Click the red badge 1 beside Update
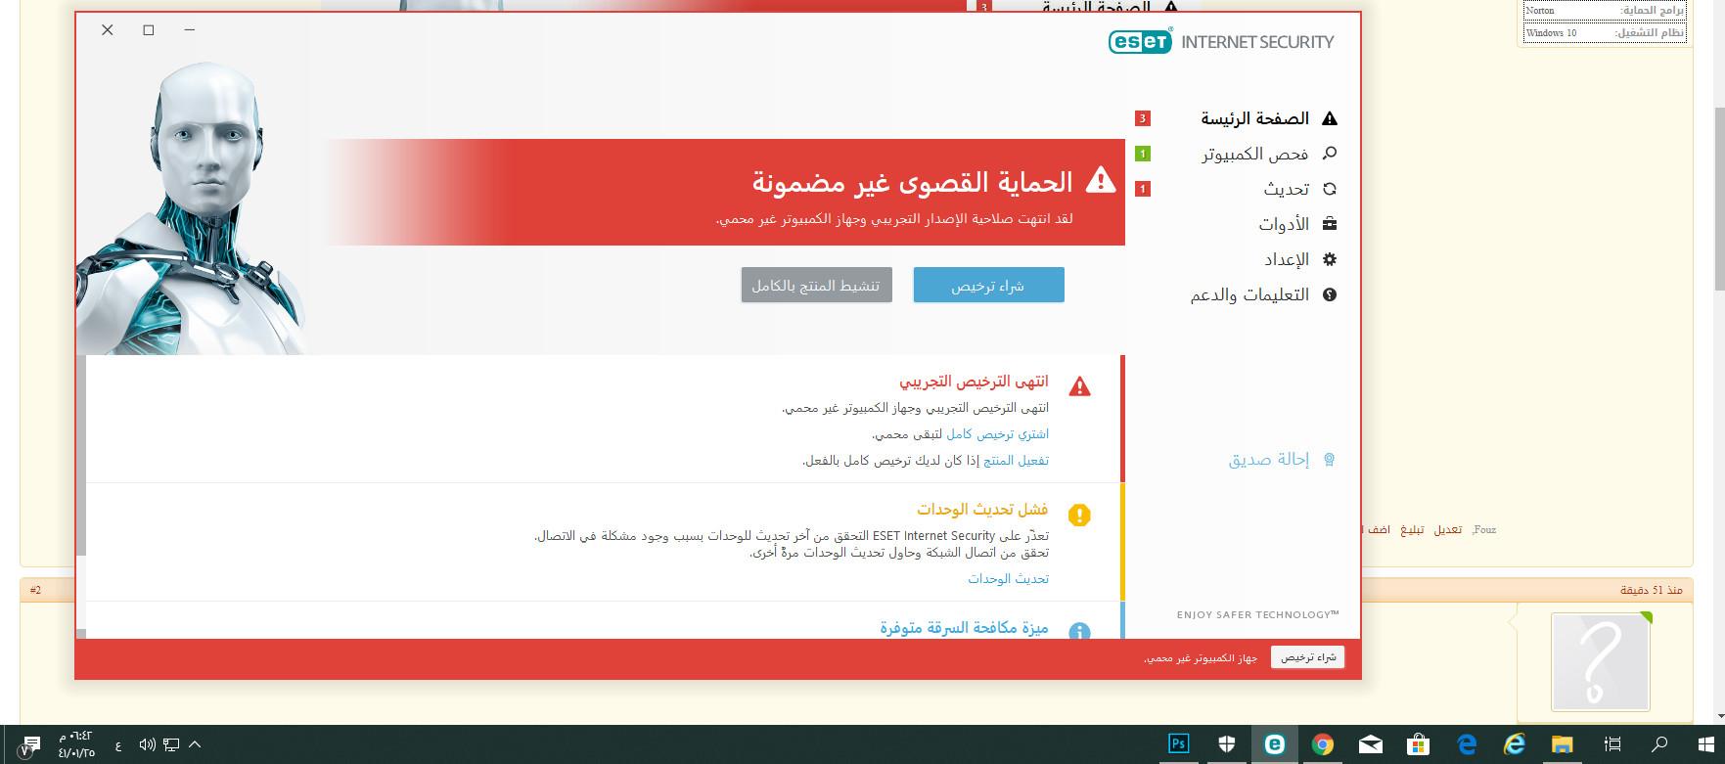Image resolution: width=1725 pixels, height=764 pixels. [x=1142, y=189]
